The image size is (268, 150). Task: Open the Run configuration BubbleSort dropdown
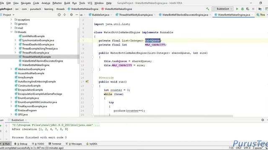tap(223, 9)
